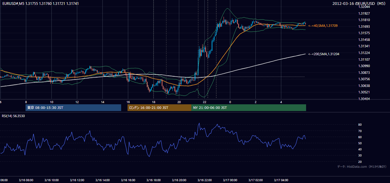Viewport: 390px width, 183px height.
Task: Click hour tick 14 under price chart
Action: tap(103, 102)
